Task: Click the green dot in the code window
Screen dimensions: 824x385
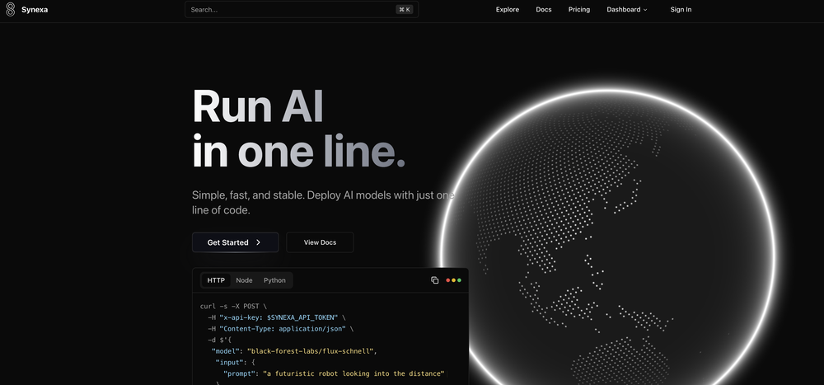Action: click(459, 280)
